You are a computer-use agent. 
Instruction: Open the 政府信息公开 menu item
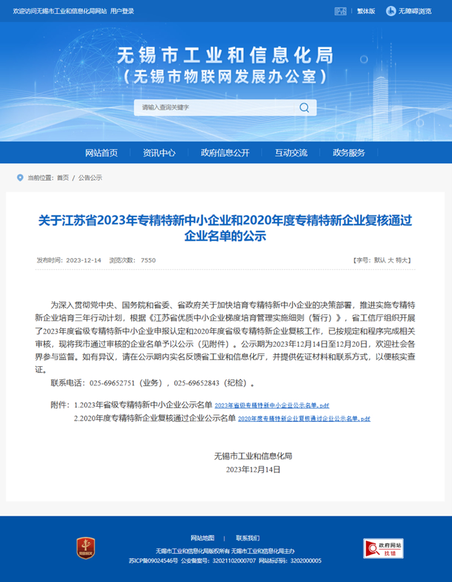tap(225, 153)
